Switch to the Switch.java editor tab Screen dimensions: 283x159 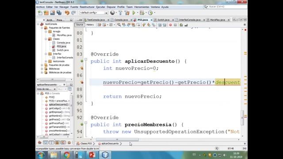click(163, 20)
